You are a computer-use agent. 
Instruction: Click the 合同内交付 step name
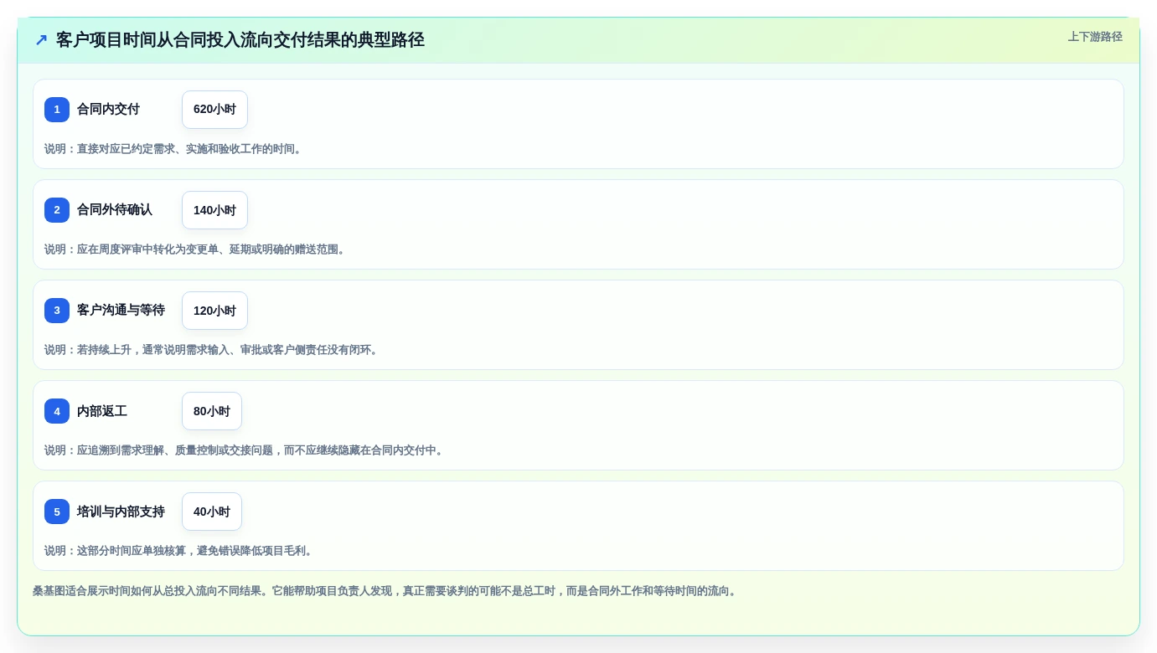click(x=108, y=110)
